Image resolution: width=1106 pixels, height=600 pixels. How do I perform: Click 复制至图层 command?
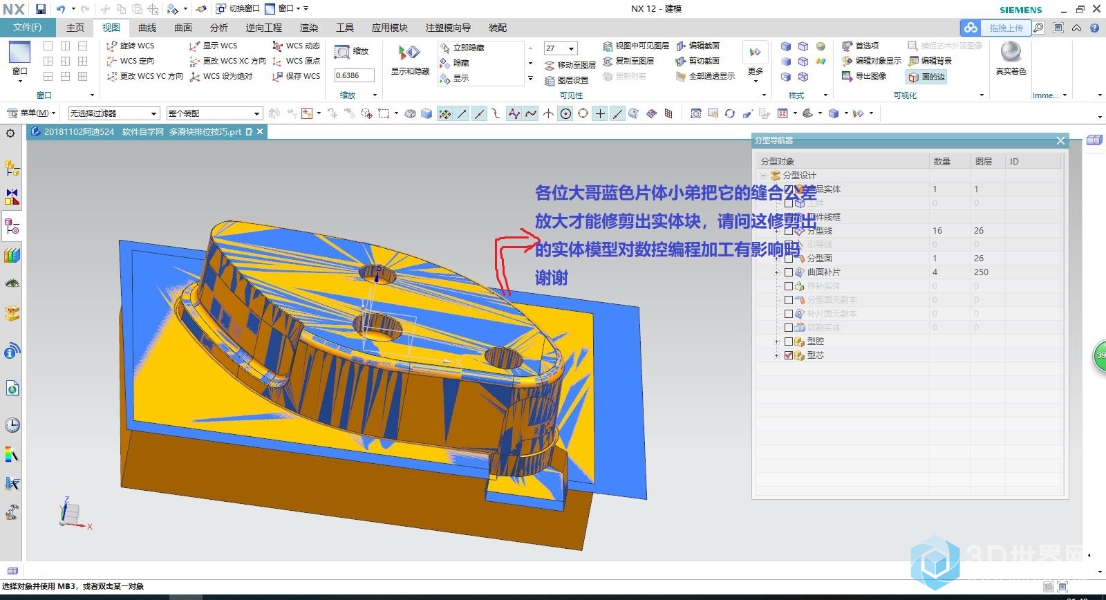[628, 61]
